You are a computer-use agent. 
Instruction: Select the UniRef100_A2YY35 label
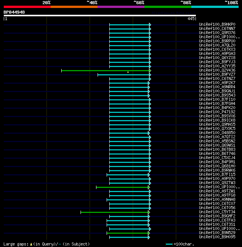pyautogui.click(x=217, y=66)
